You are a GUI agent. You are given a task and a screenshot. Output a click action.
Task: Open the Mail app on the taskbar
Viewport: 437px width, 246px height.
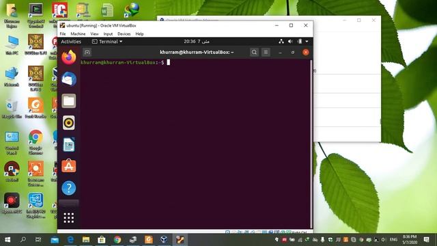pyautogui.click(x=55, y=240)
